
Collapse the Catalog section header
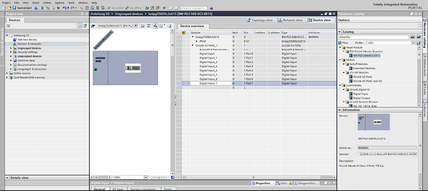[x=339, y=32]
